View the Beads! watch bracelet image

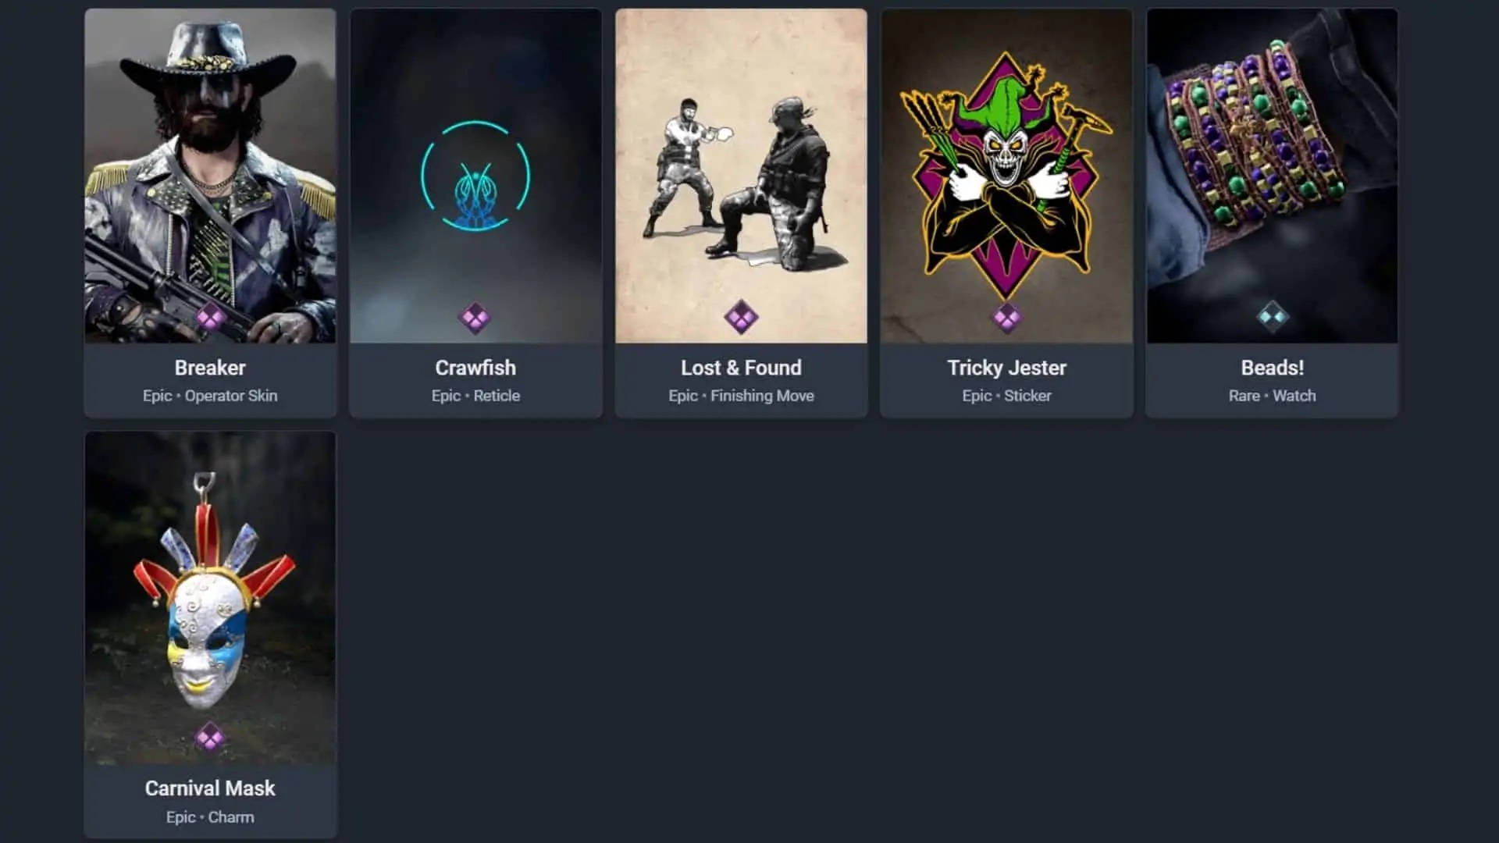(x=1272, y=176)
